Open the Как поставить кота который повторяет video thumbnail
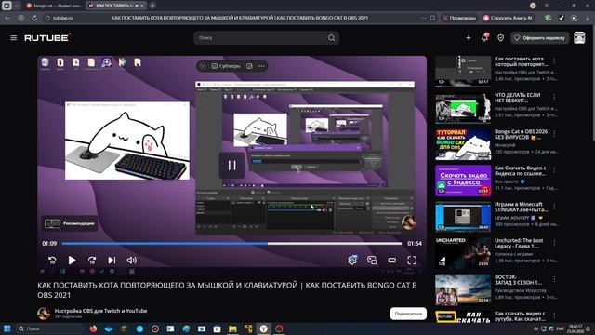The image size is (595, 335). (x=463, y=71)
